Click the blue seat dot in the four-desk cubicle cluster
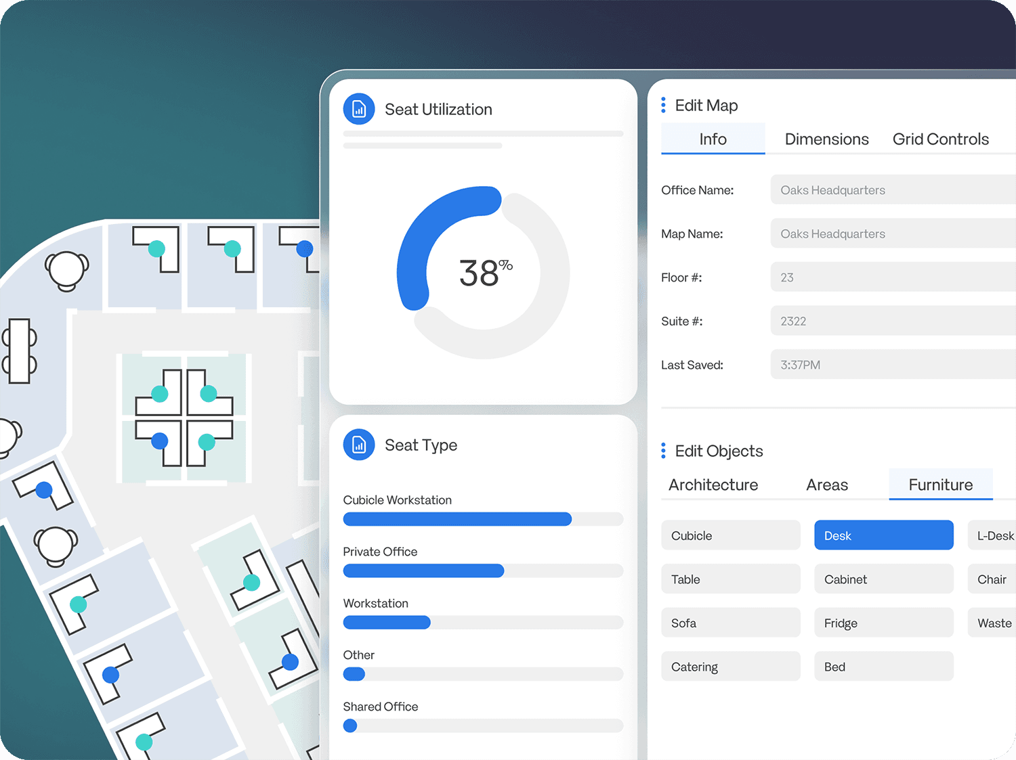Screen dimensions: 1016x760 pyautogui.click(x=160, y=441)
